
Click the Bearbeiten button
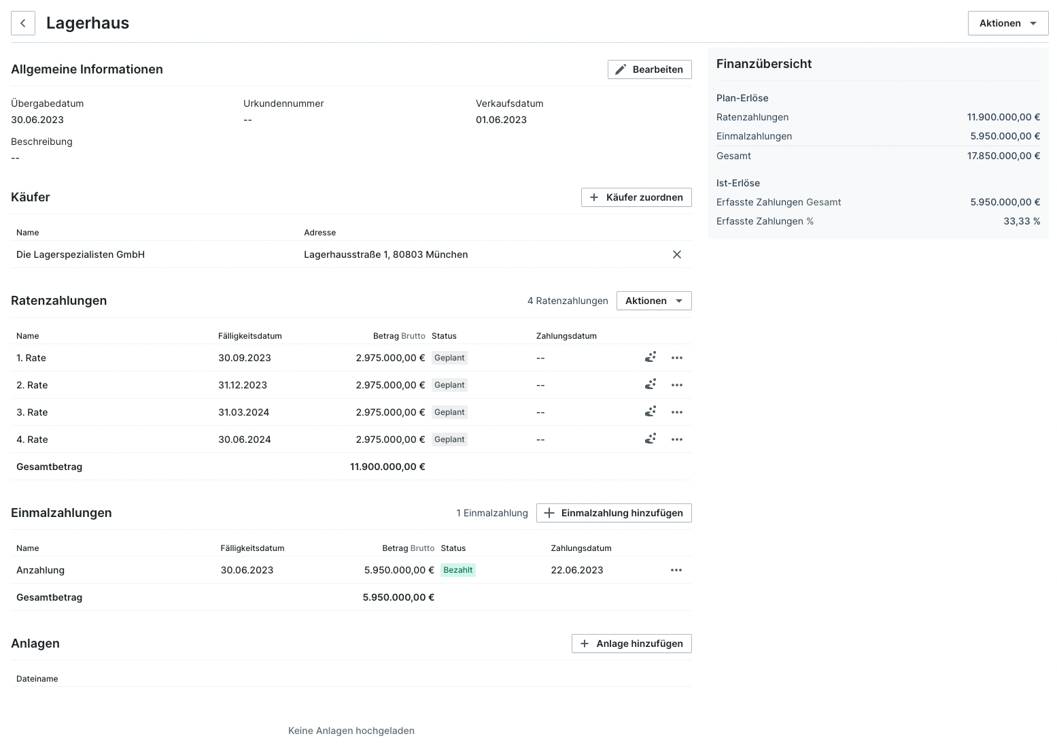(x=649, y=69)
